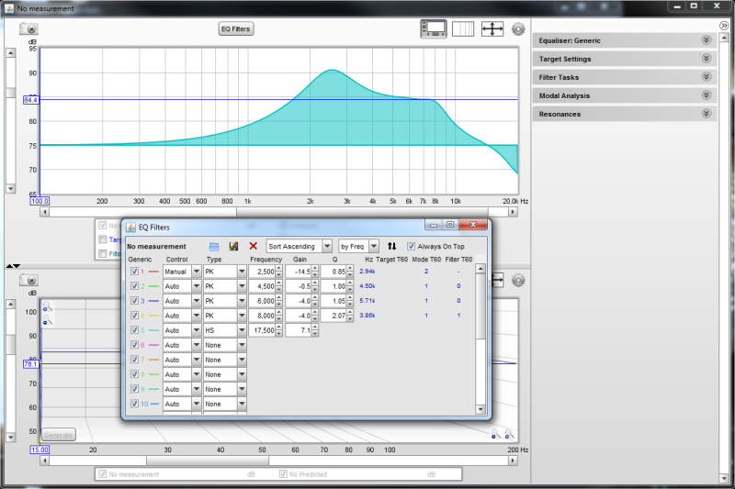Expand the Filter Tasks section
Viewport: 735px width, 489px height.
[x=706, y=77]
